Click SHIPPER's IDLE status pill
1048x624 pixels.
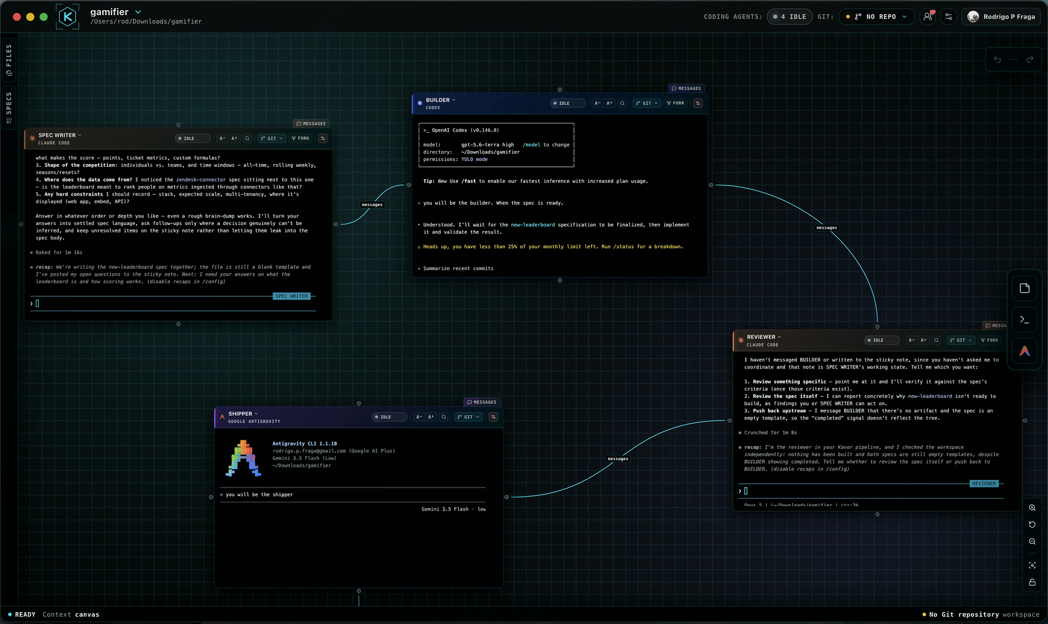(389, 417)
